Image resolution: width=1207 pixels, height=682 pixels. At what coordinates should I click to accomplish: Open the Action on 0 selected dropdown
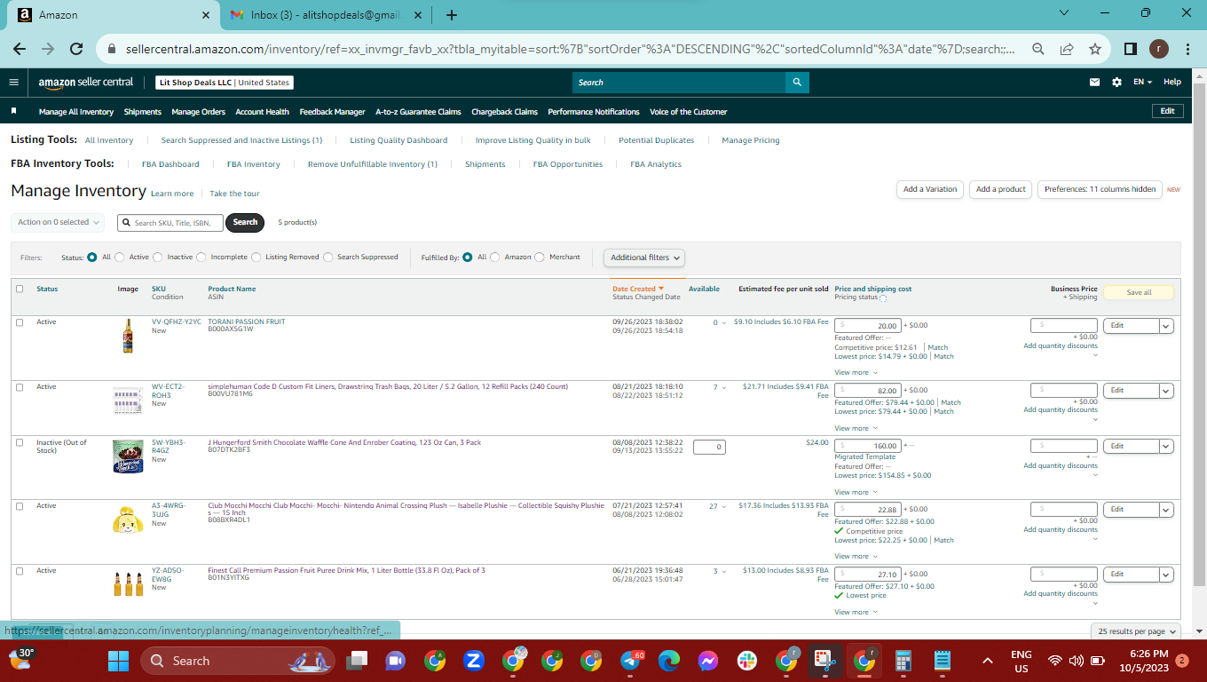(59, 222)
